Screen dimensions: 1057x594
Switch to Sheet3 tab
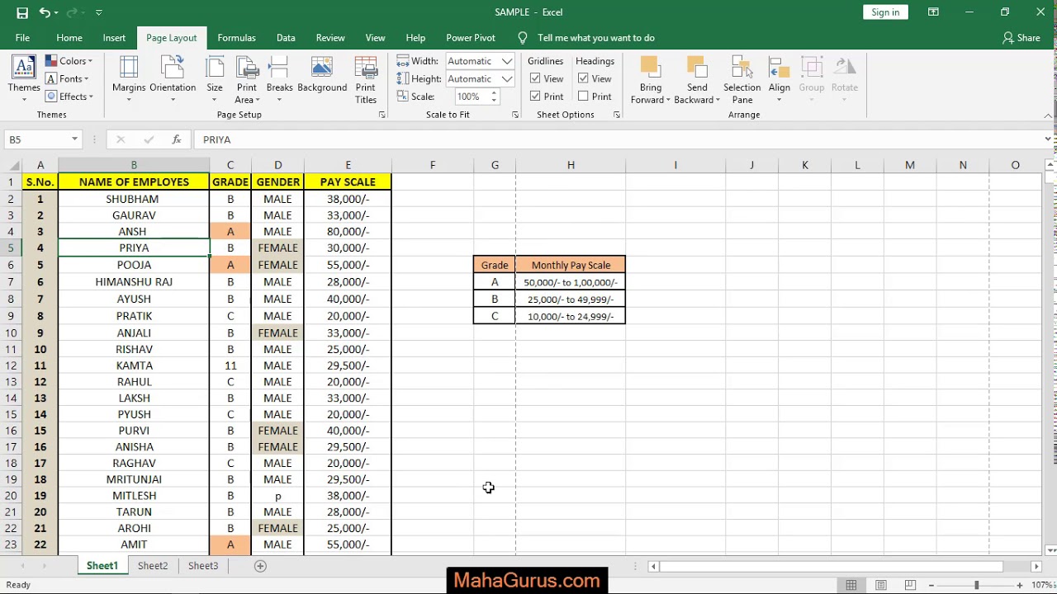tap(203, 566)
